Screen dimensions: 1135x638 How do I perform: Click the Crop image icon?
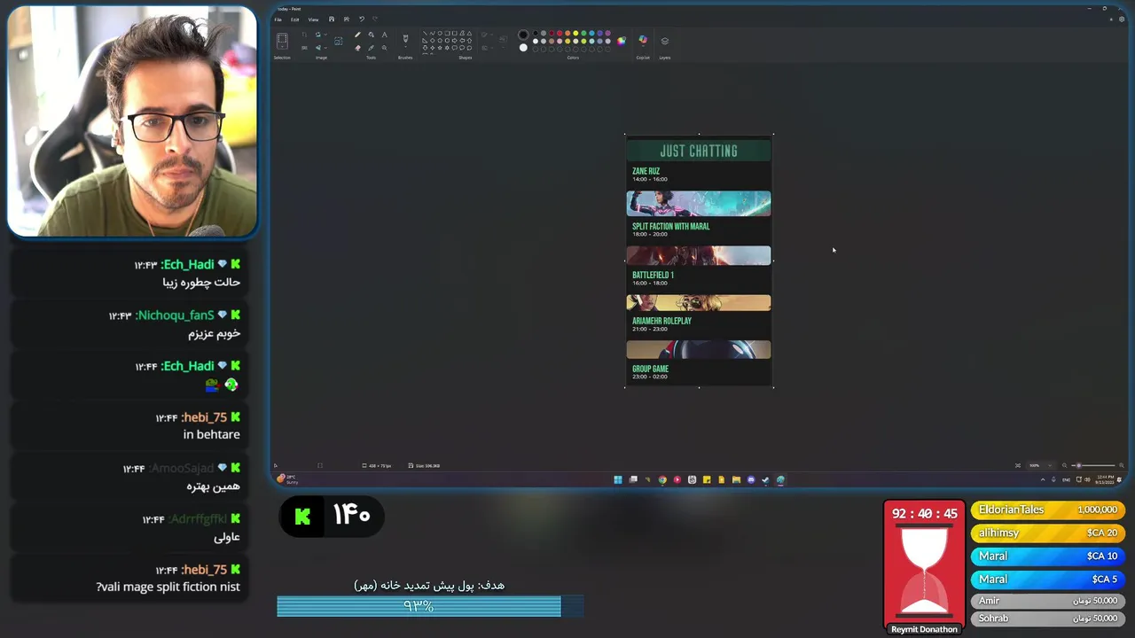pos(304,35)
